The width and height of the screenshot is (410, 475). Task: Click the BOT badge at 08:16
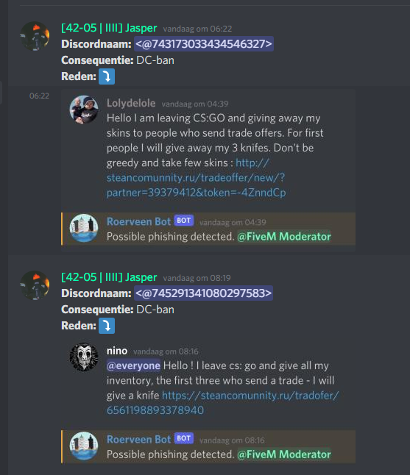coord(184,438)
